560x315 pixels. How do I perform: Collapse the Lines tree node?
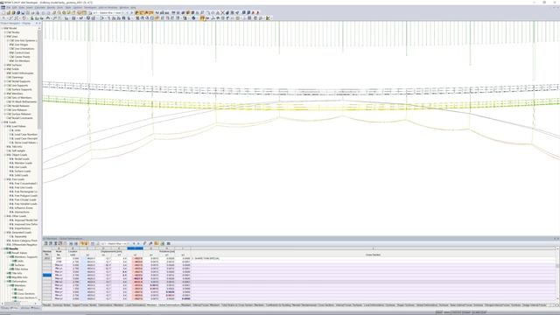(x=4, y=37)
